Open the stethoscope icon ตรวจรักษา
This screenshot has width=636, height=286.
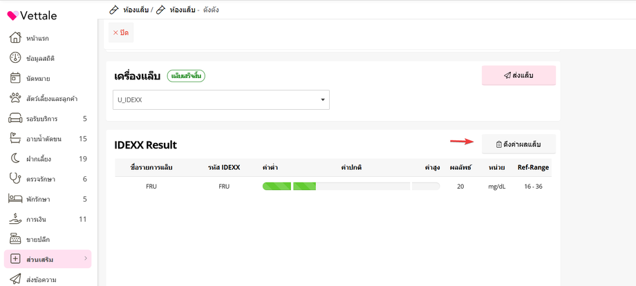click(15, 179)
